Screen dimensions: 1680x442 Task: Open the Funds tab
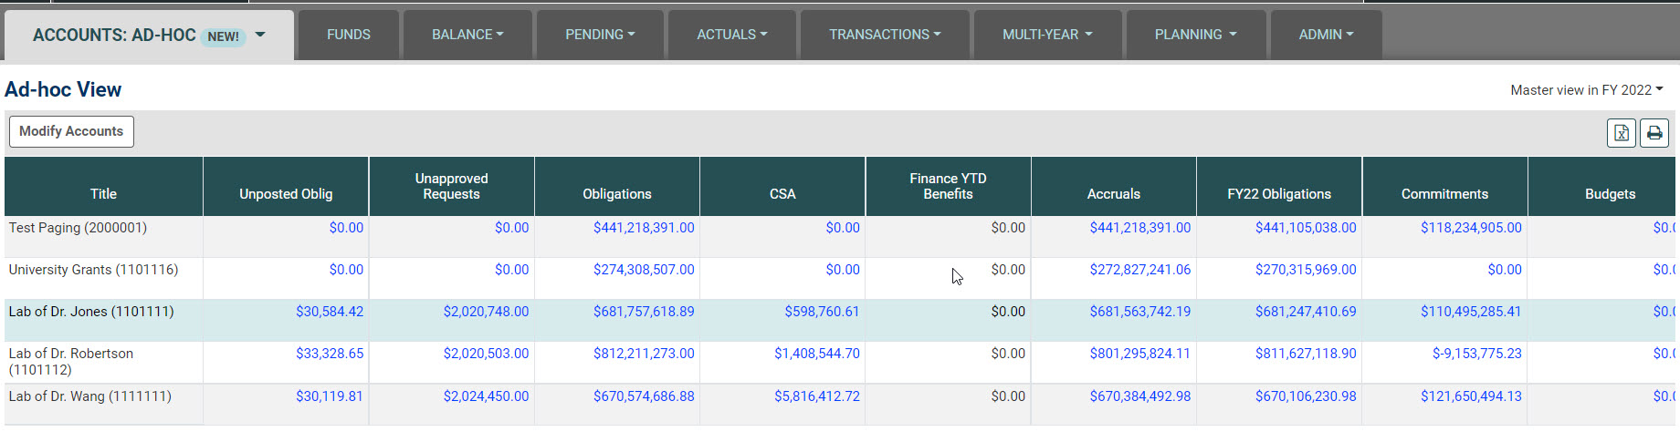tap(349, 35)
